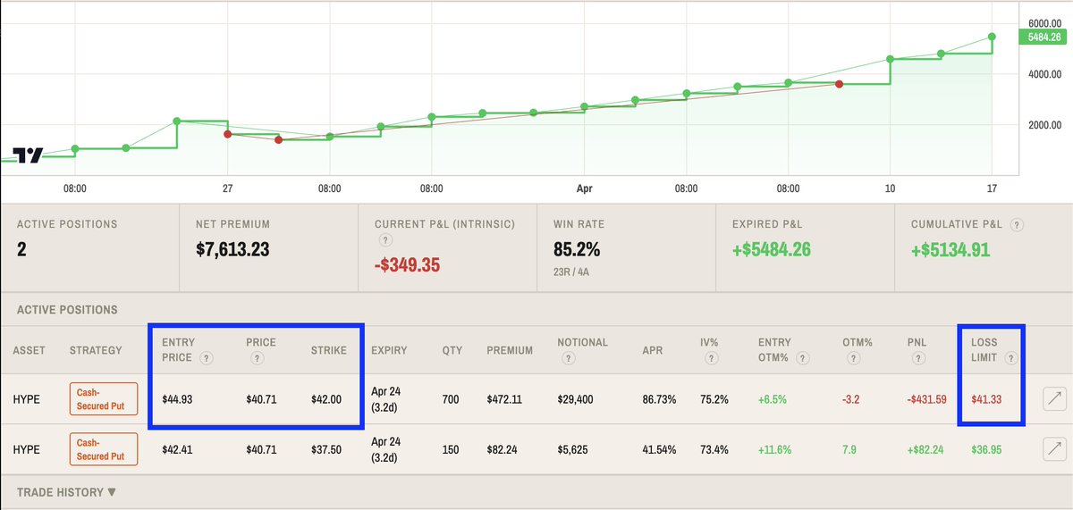
Task: Click the Win Rate value 85.2%
Action: pos(578,249)
